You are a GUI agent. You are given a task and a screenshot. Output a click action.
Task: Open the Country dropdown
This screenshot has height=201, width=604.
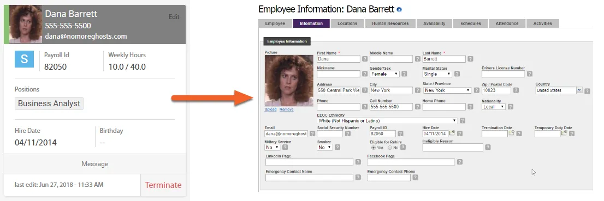559,91
